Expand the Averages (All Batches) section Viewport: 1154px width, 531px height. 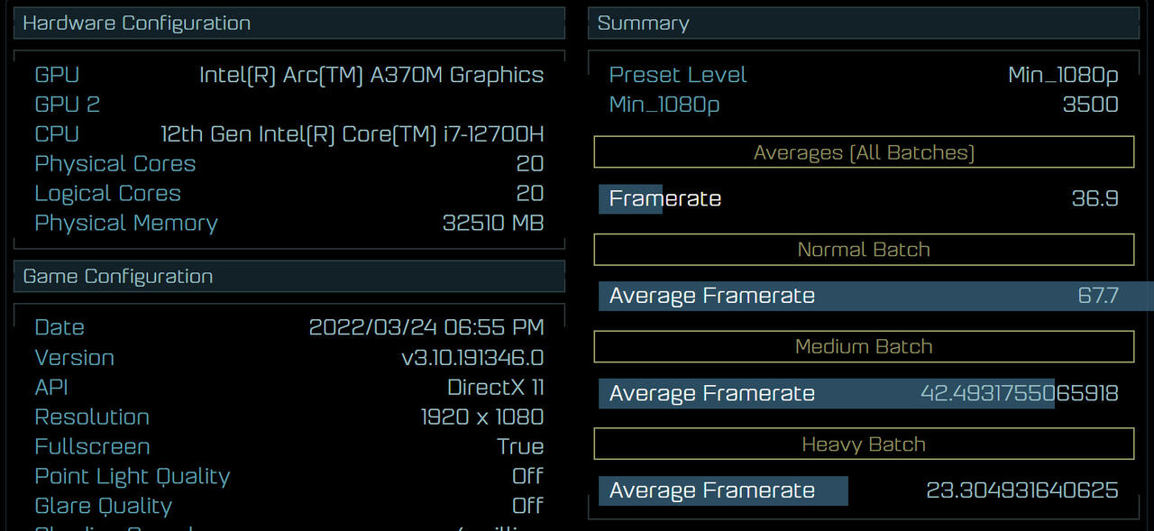coord(863,151)
